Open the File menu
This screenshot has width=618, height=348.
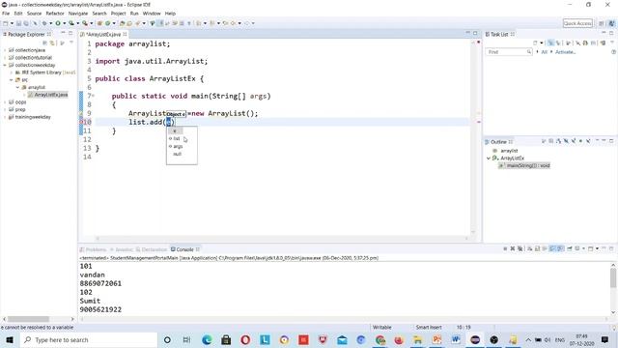[6, 14]
